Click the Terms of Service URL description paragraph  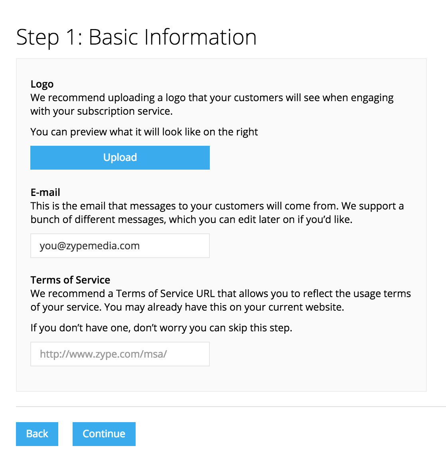tap(221, 300)
